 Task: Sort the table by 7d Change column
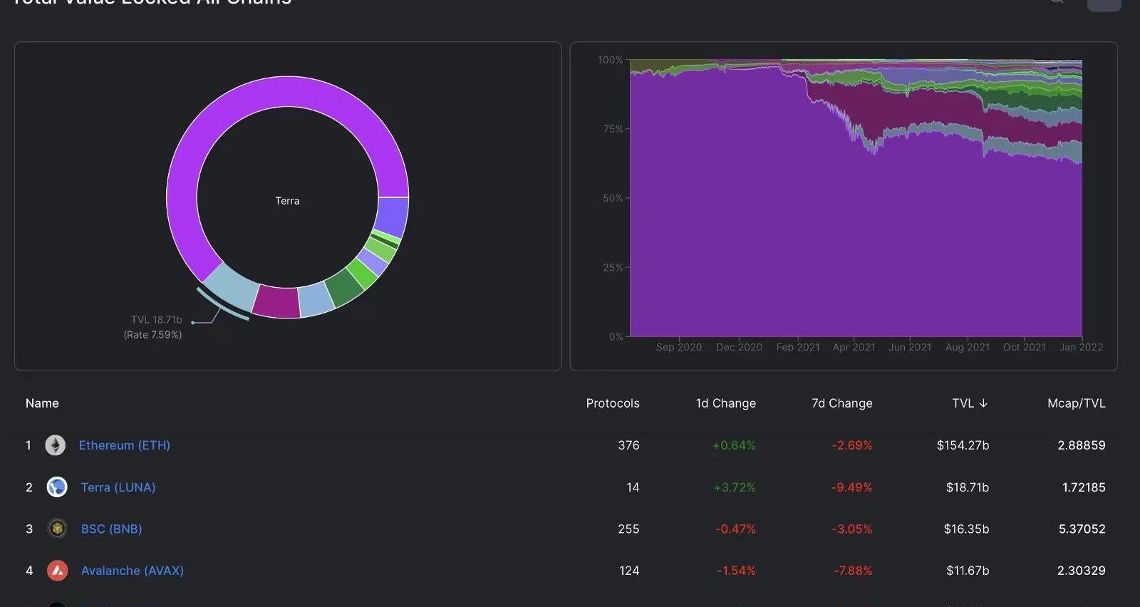842,403
